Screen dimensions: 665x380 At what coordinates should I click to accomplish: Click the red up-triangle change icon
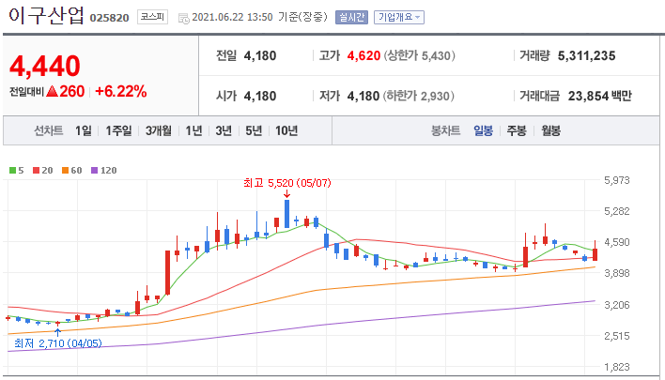tap(52, 91)
